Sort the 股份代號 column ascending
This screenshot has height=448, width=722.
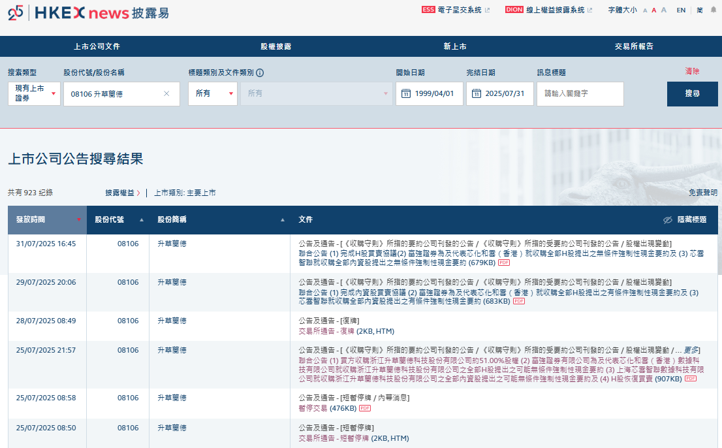tap(142, 220)
